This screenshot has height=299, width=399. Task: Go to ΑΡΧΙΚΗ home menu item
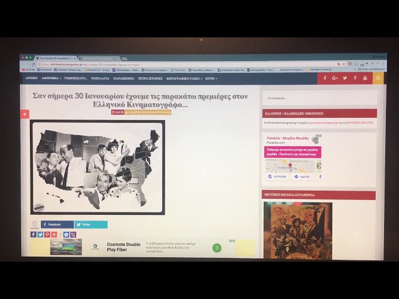(x=32, y=78)
